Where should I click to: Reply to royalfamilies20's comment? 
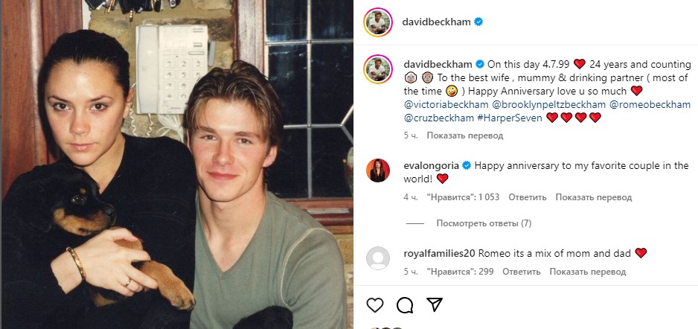pos(522,272)
